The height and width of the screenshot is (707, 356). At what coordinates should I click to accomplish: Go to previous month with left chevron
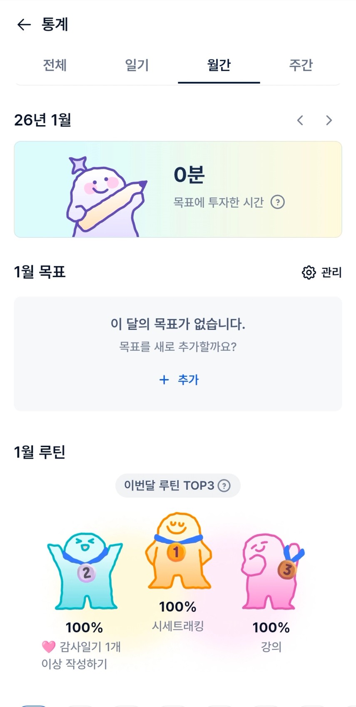(300, 121)
